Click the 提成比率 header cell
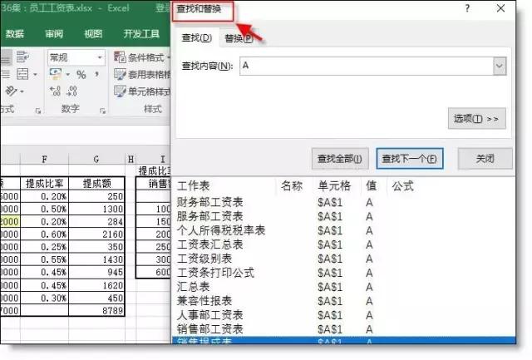The width and height of the screenshot is (532, 360). pyautogui.click(x=44, y=184)
